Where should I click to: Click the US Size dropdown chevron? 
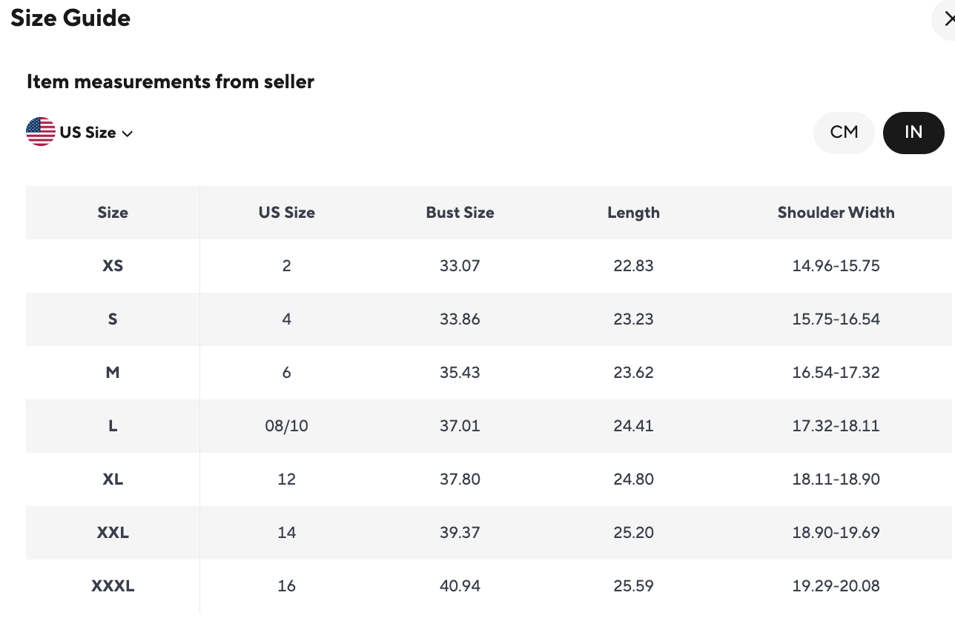point(128,133)
